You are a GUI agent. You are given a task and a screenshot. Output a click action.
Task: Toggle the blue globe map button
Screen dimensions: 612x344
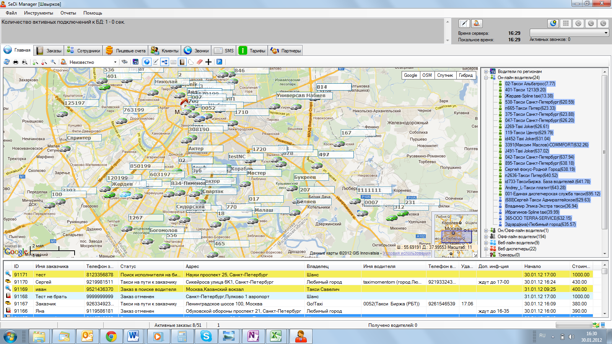click(x=147, y=62)
